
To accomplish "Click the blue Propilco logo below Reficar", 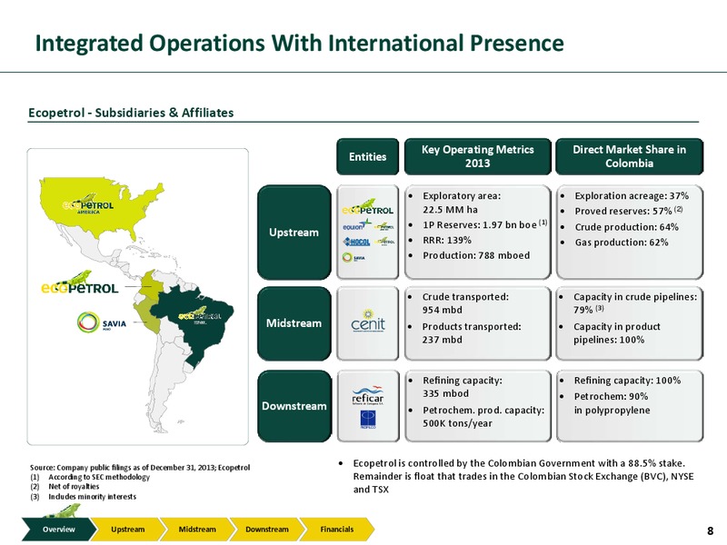I will pos(368,420).
